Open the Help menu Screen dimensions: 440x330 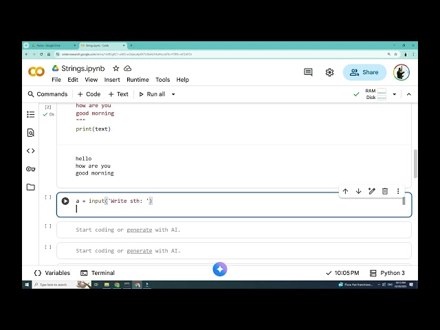pyautogui.click(x=183, y=80)
